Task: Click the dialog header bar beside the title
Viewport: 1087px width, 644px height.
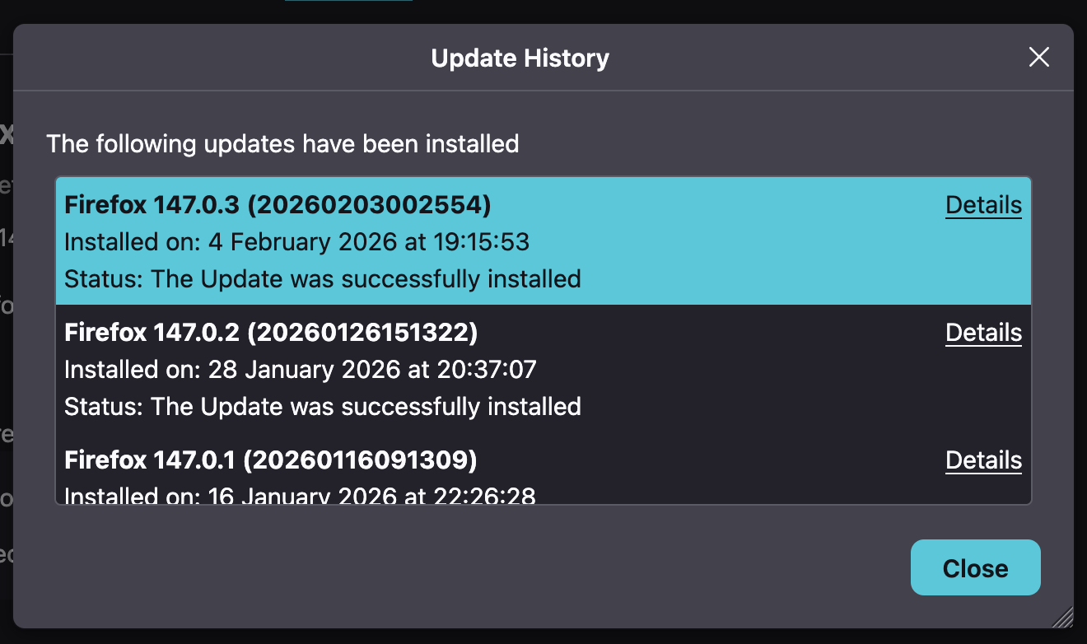Action: coord(247,58)
